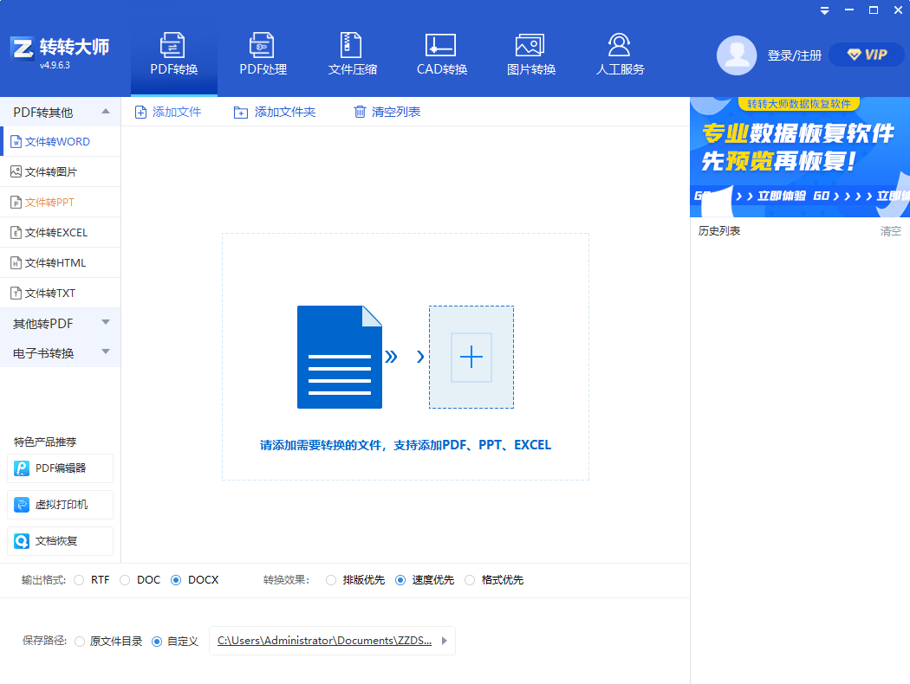This screenshot has width=910, height=684.
Task: Open the 文档恢复 recovery tool
Action: 60,541
